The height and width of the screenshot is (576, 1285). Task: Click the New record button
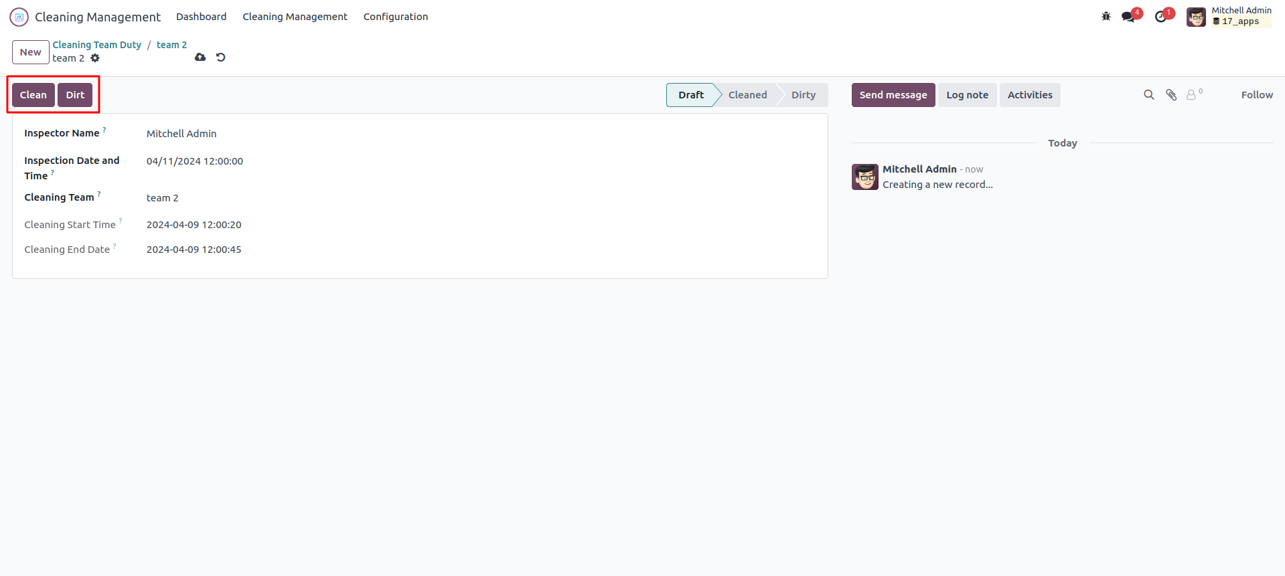(31, 52)
